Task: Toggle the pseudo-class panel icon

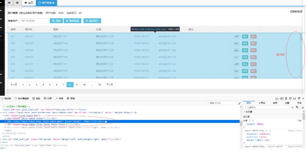Action: pos(297,107)
